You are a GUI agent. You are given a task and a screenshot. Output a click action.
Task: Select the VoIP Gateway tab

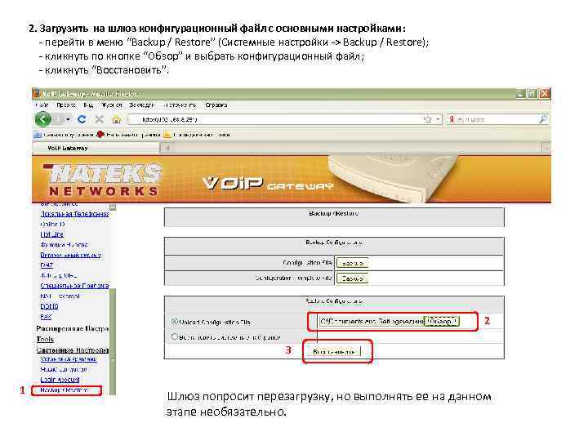click(96, 149)
